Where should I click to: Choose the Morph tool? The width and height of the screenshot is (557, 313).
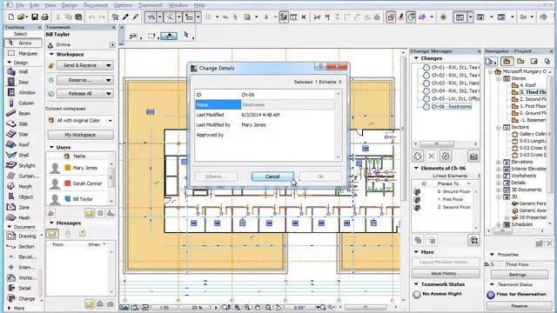coord(23,186)
